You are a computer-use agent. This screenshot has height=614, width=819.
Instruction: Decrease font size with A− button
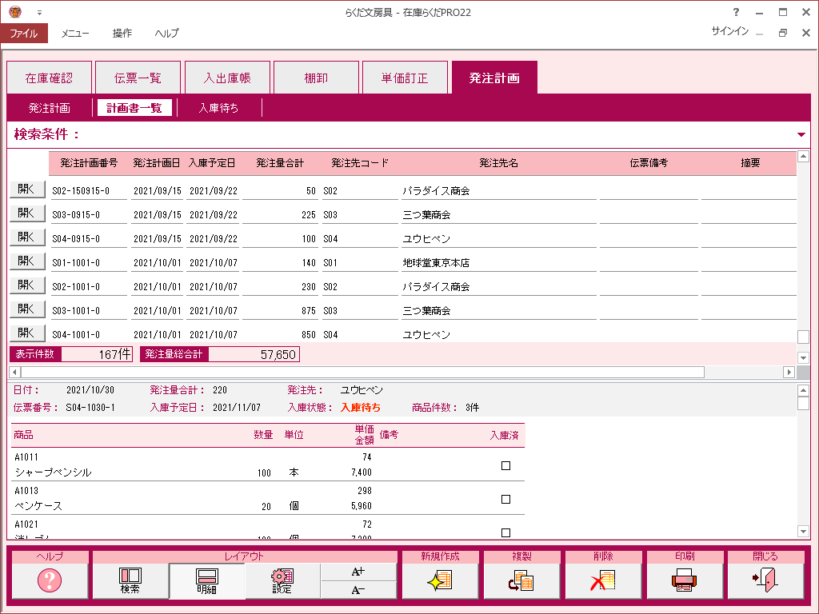point(358,589)
